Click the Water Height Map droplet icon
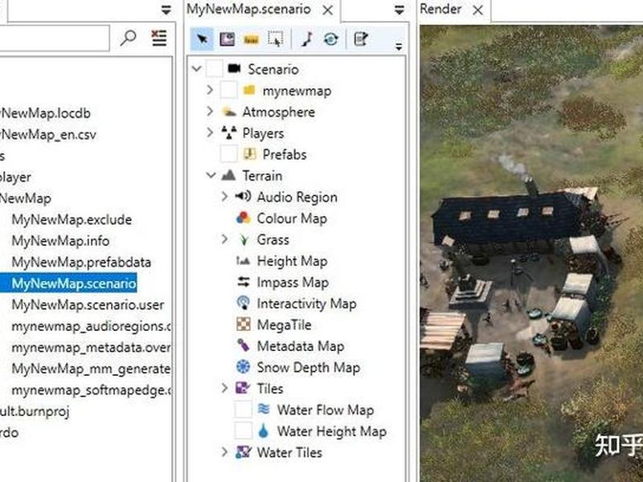643x482 pixels. coord(264,431)
